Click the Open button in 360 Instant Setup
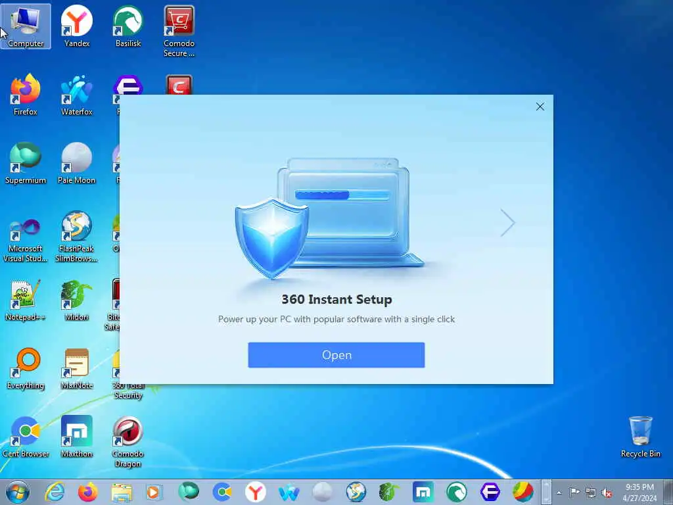Viewport: 673px width, 505px height. 336,355
